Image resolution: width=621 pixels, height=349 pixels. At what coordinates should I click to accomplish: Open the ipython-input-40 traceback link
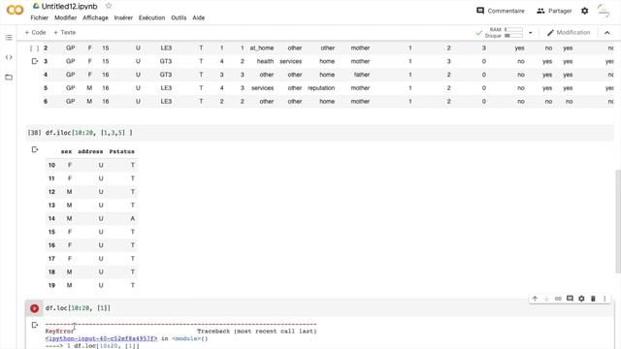pos(101,338)
